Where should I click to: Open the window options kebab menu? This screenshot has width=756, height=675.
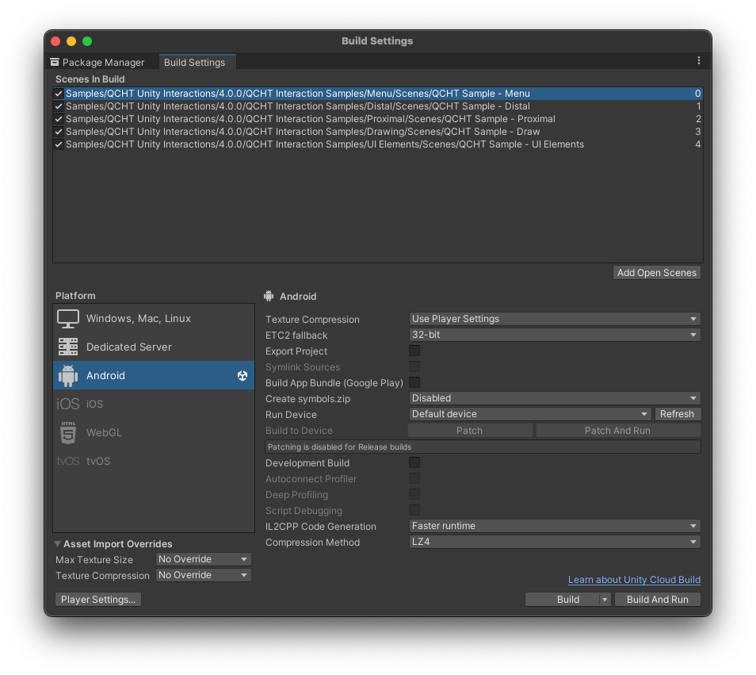[699, 61]
